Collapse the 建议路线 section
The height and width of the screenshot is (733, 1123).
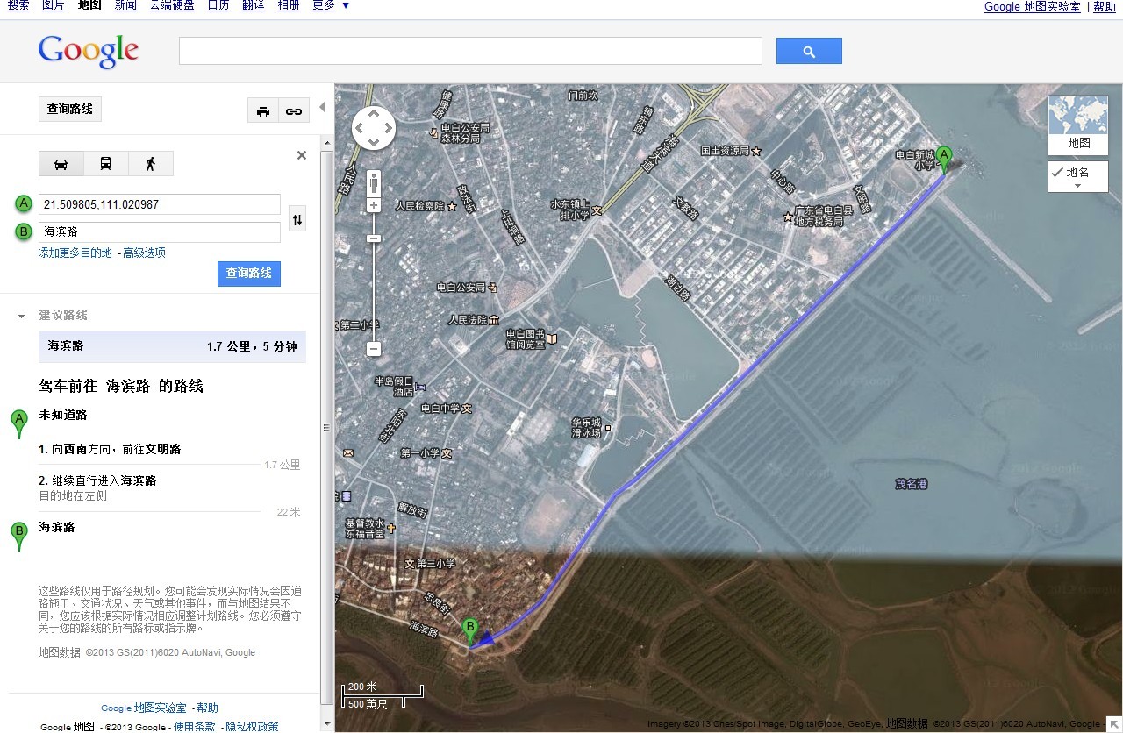[x=22, y=316]
